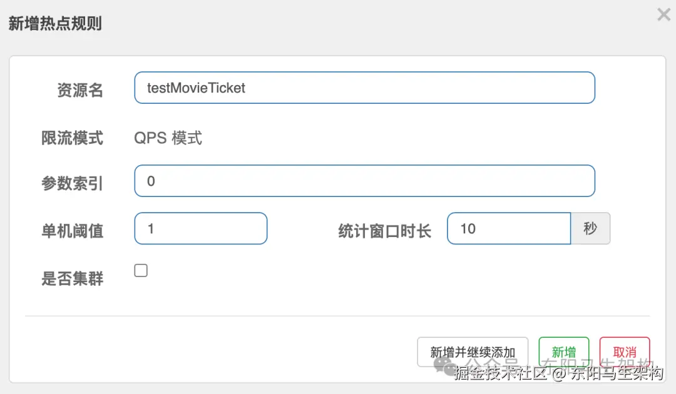Click the 限流模式 label

coord(72,138)
